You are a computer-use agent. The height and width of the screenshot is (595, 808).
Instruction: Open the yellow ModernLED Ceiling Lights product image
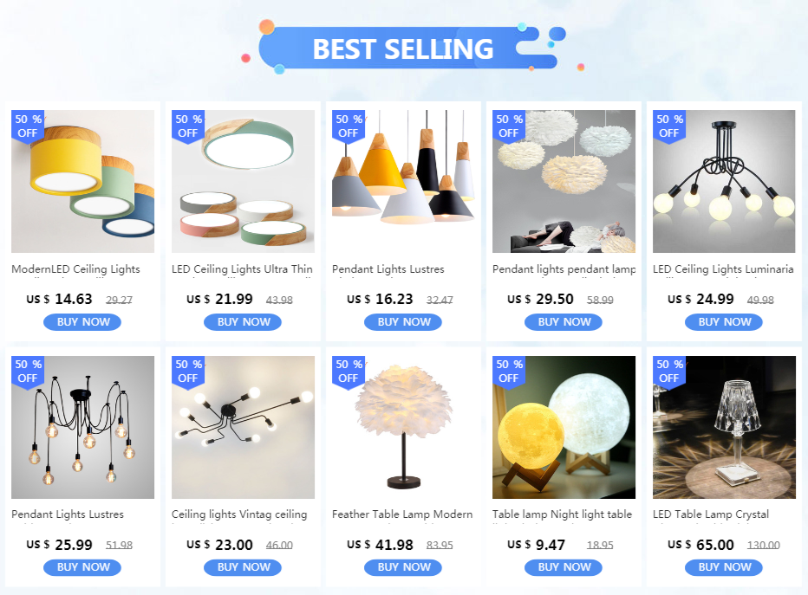[x=82, y=181]
